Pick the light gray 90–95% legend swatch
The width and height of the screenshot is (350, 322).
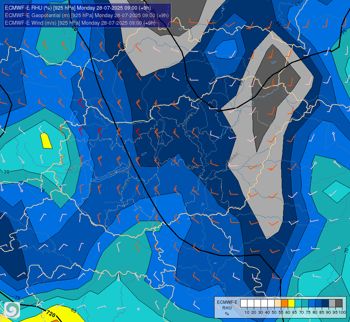tap(332, 303)
